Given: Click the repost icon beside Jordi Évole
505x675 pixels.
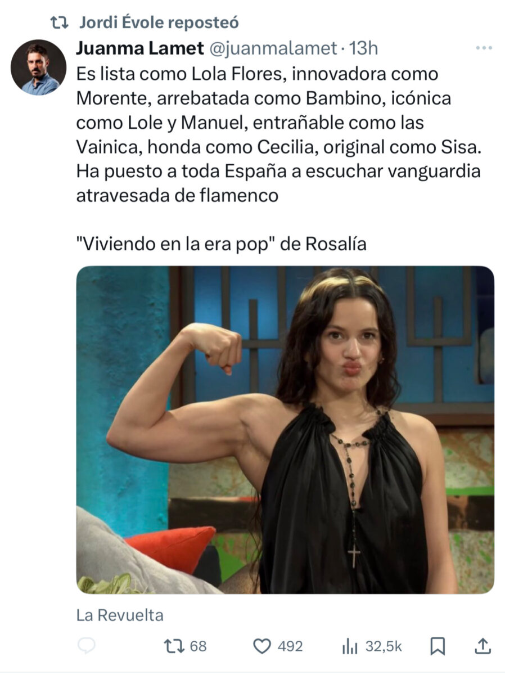Looking at the screenshot, I should [59, 22].
